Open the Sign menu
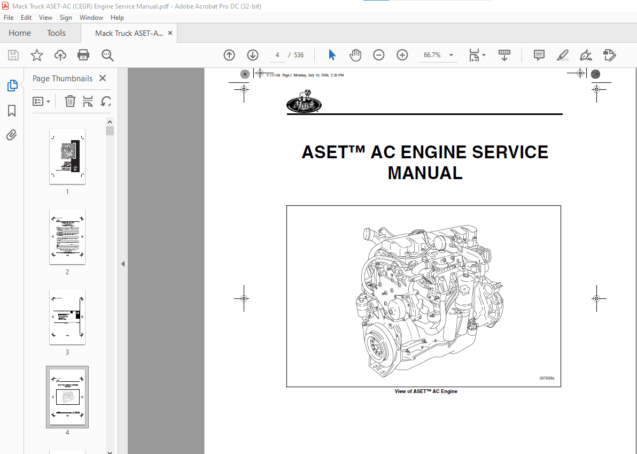637x454 pixels. tap(66, 18)
